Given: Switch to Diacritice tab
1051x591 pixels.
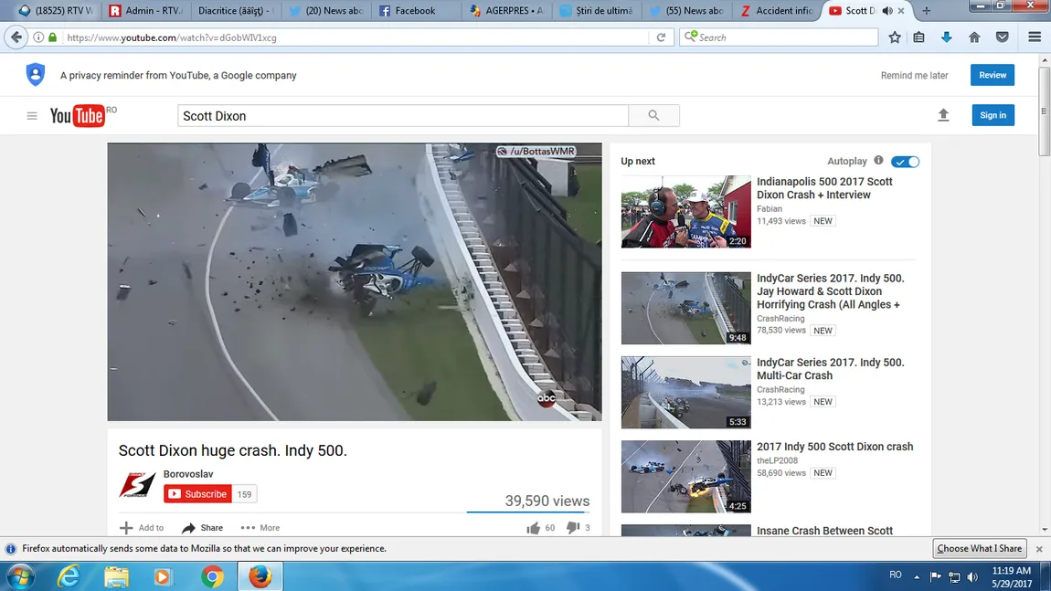Looking at the screenshot, I should (x=235, y=11).
